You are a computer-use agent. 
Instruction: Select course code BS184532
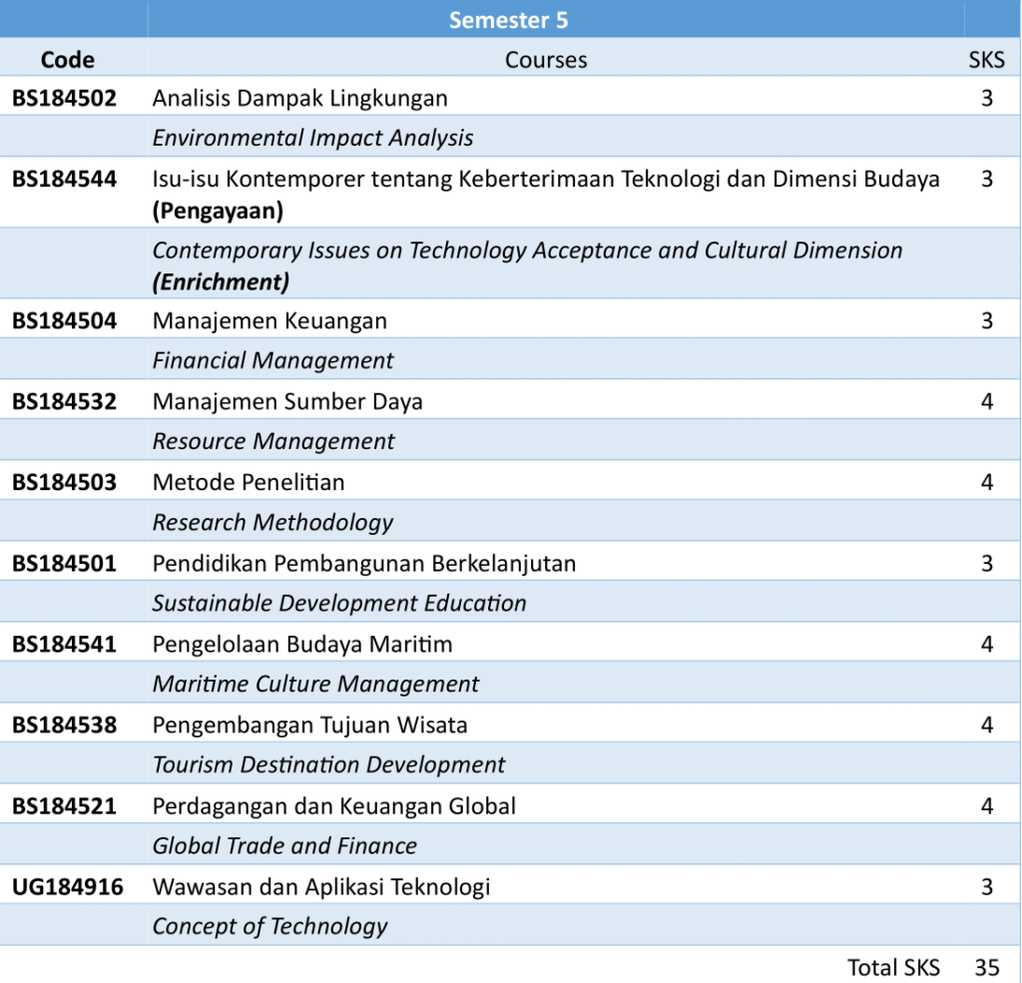click(64, 401)
